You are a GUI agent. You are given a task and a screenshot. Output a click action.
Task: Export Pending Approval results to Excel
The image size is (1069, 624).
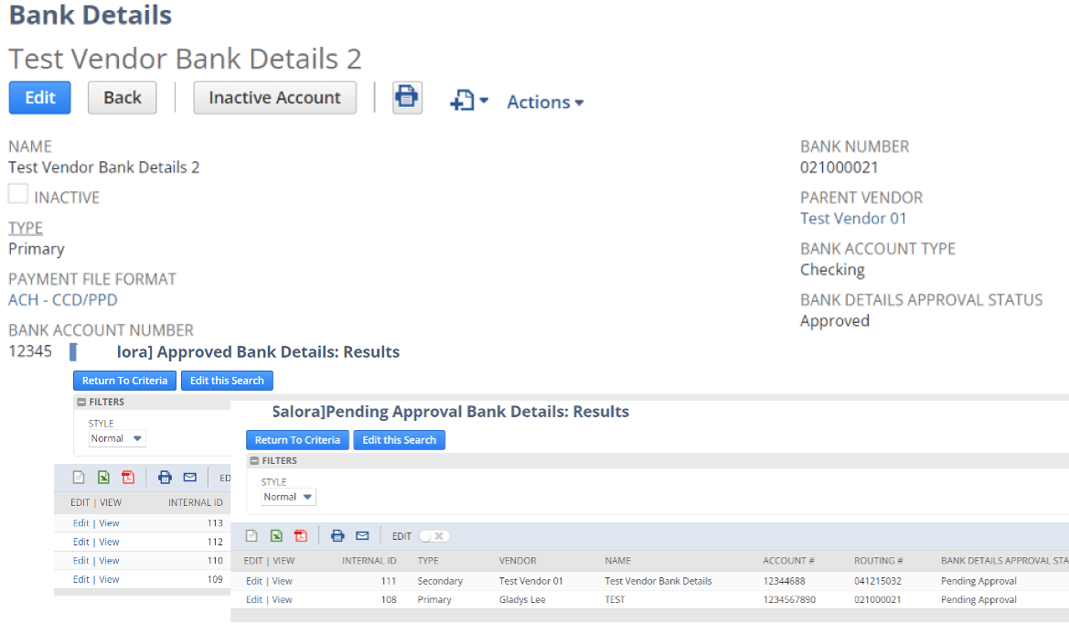tap(276, 536)
